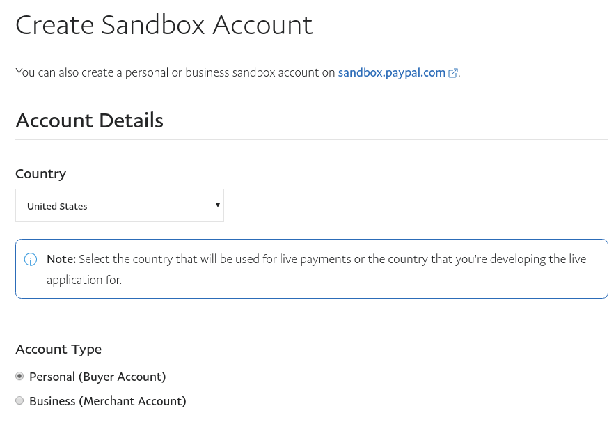
Task: Click the "Create Sandbox Account" page title
Action: click(164, 25)
